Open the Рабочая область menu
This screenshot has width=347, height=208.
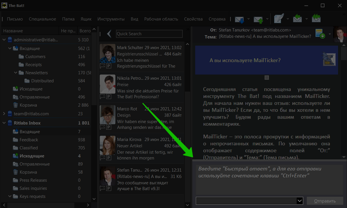click(x=161, y=19)
